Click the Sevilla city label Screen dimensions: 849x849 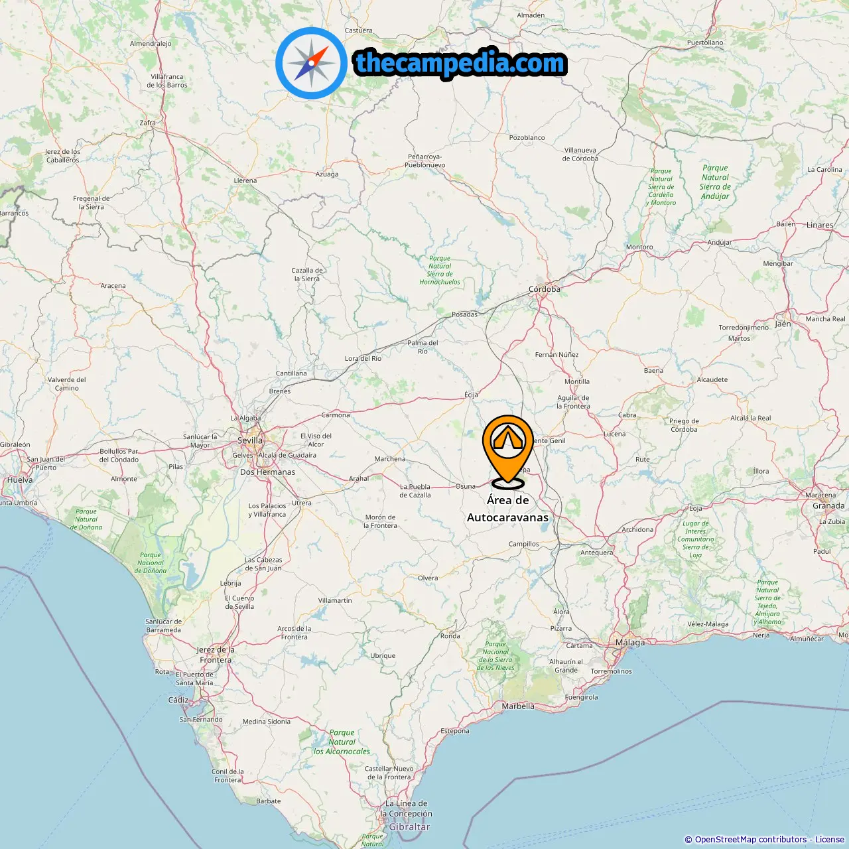pos(250,440)
